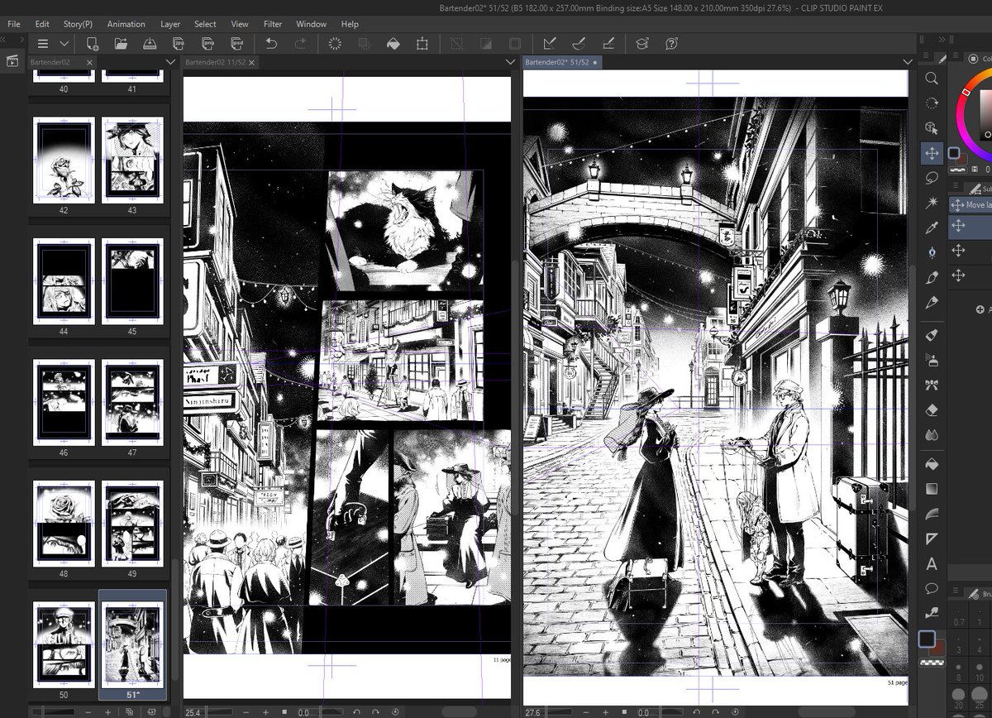
Task: Pick the 25 brush size preset
Action: (980, 699)
